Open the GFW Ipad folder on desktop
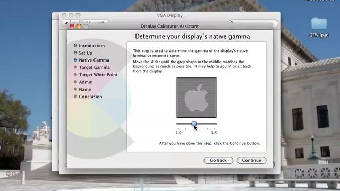The image size is (340, 191). coord(319,27)
